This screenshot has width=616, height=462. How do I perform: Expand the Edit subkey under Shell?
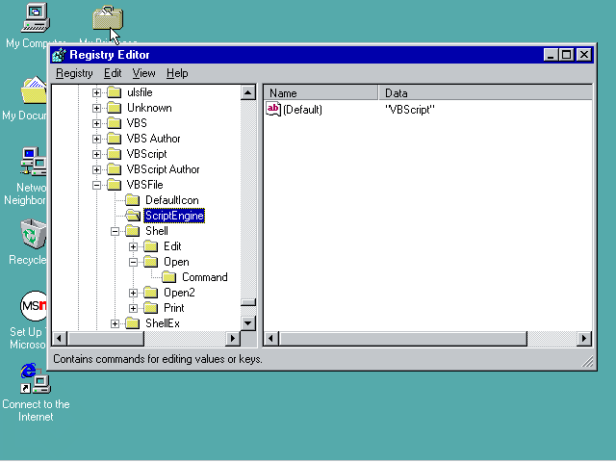(133, 246)
